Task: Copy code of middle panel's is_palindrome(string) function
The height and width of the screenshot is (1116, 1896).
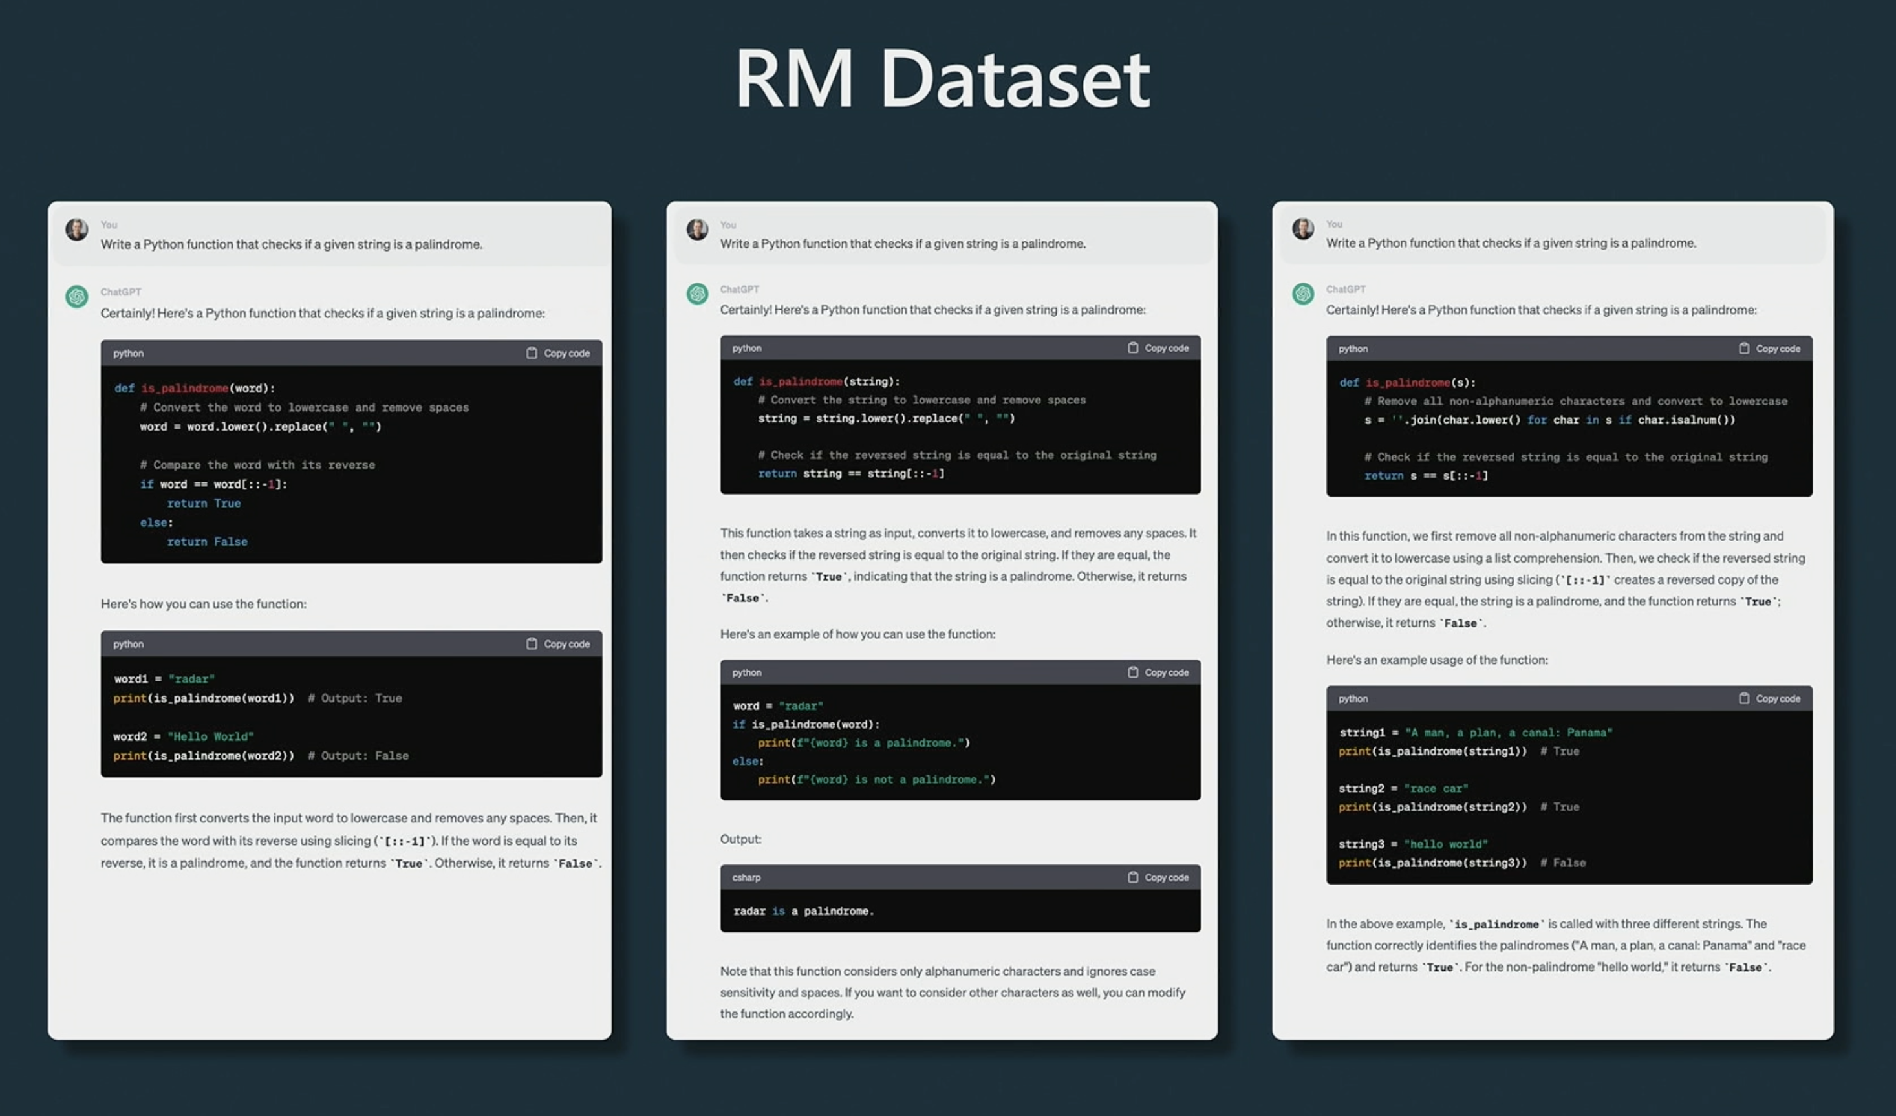Action: point(1158,348)
